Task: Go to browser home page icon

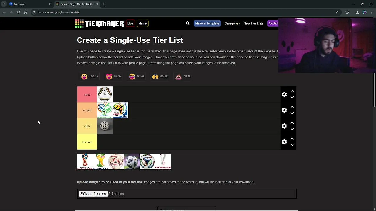Action: tap(26, 12)
